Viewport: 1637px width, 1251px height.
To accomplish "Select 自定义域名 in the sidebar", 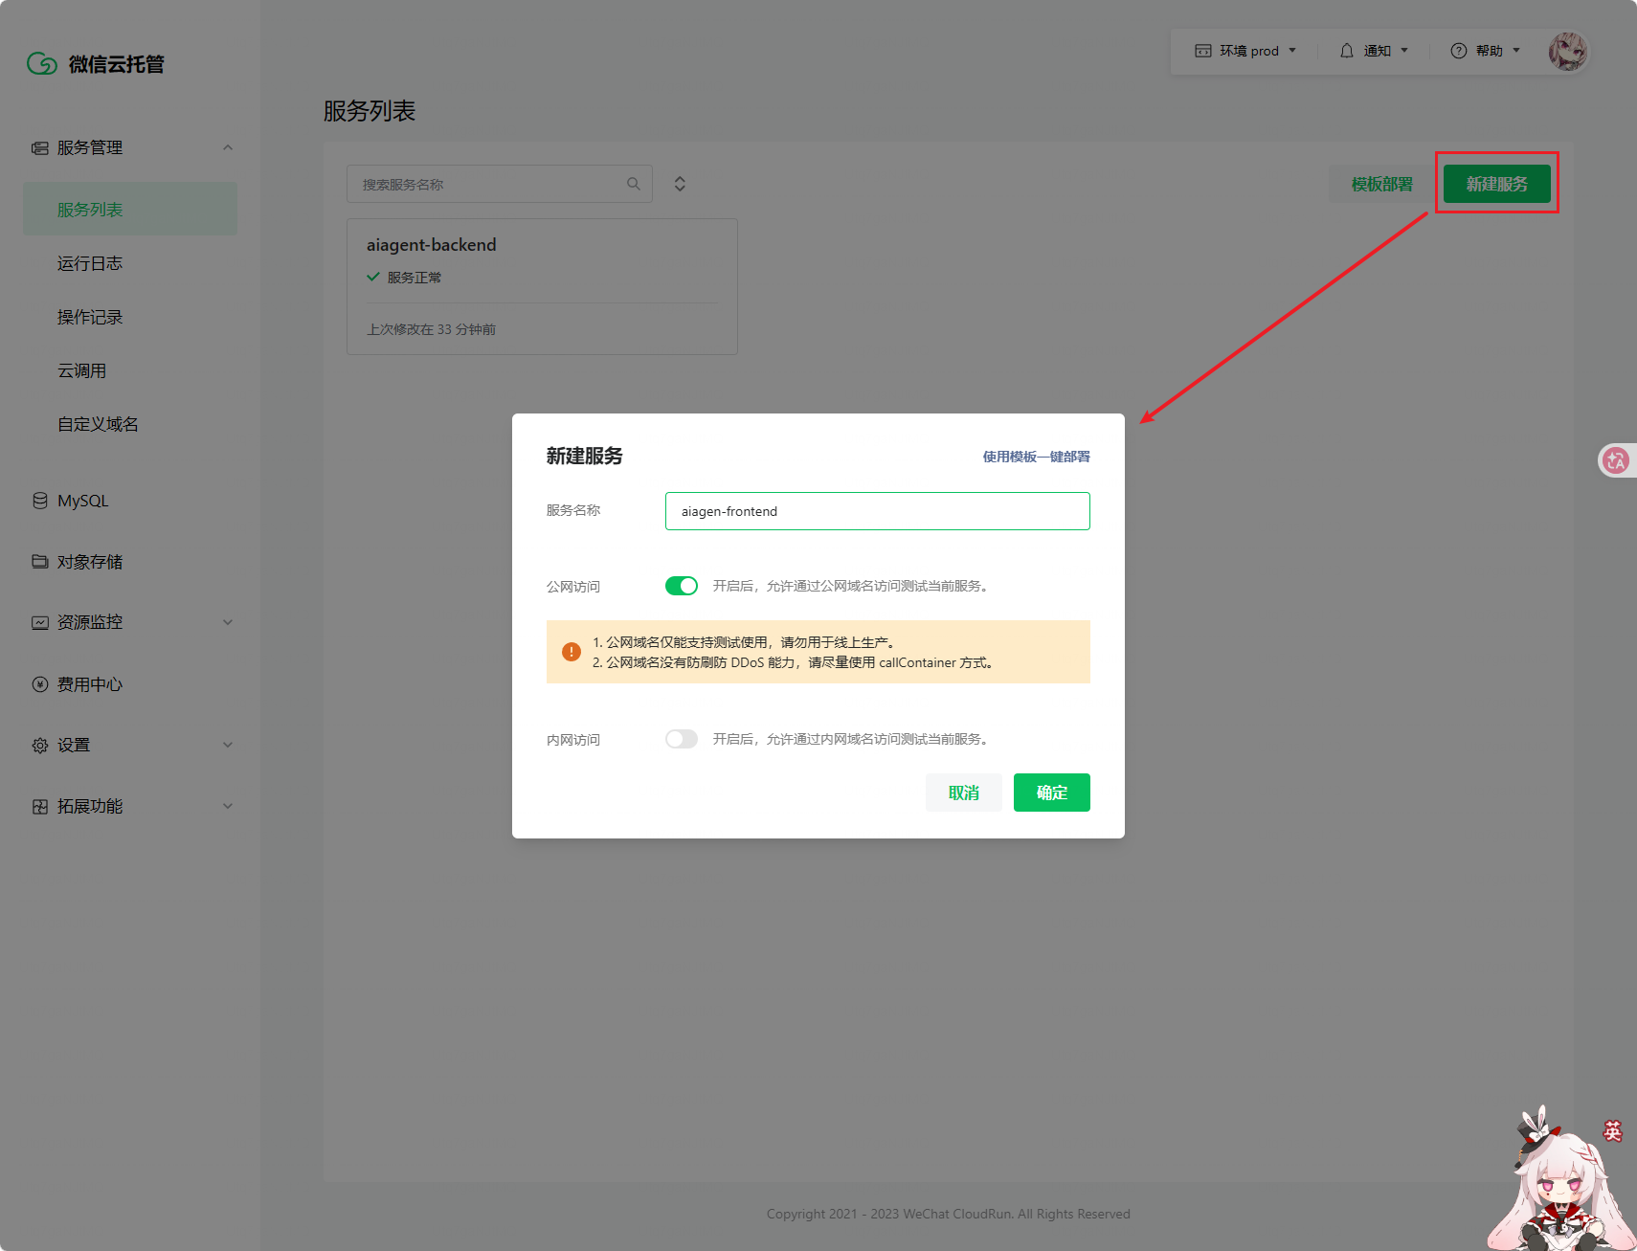I will click(x=98, y=424).
